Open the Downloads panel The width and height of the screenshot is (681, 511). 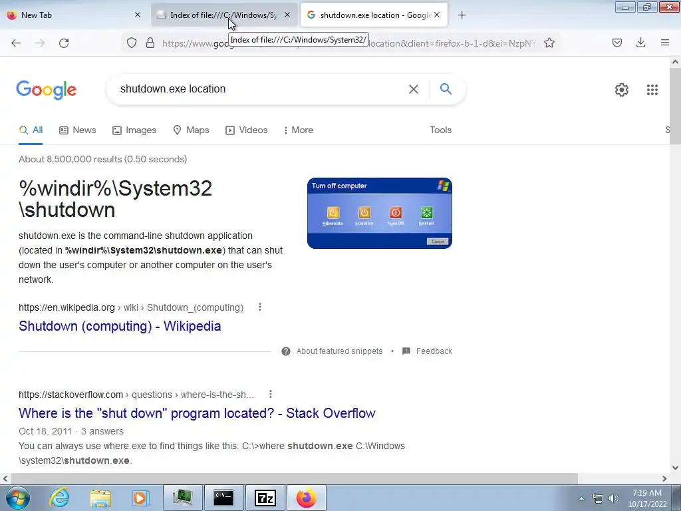tap(640, 43)
